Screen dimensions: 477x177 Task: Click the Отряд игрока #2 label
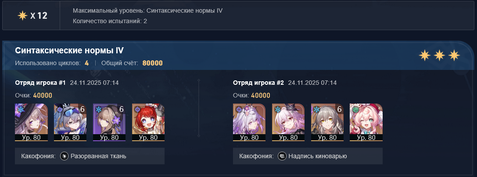pos(258,83)
